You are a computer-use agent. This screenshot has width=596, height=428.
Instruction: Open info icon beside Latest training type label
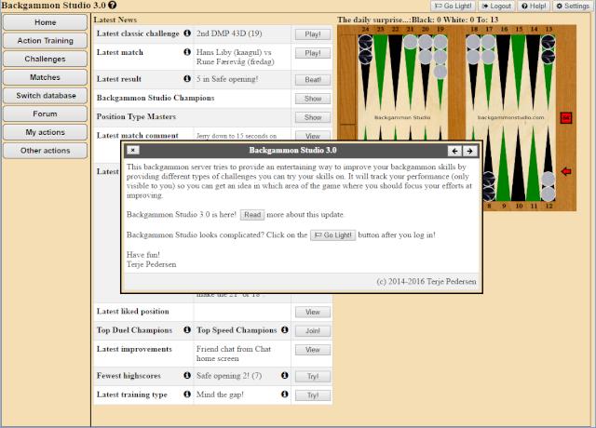coord(187,395)
